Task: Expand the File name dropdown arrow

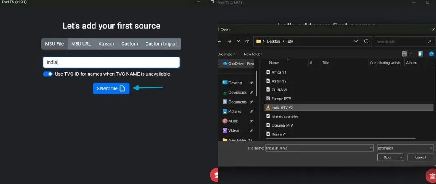Action: 371,148
